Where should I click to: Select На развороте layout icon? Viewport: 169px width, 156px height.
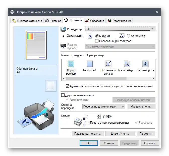(145, 64)
